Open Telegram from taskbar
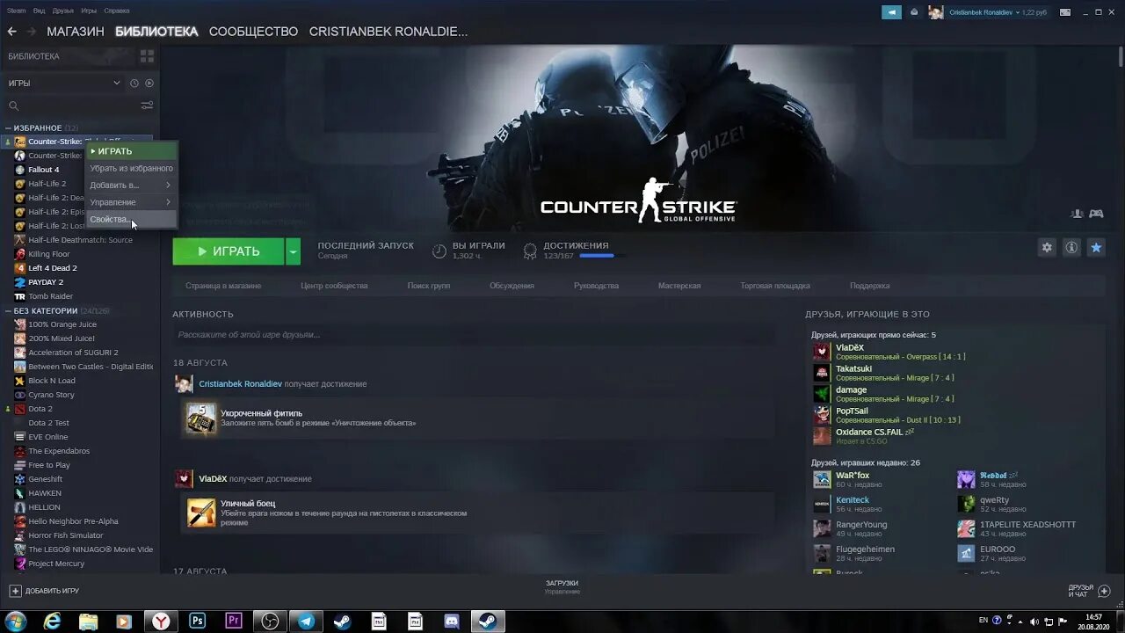Viewport: 1125px width, 633px height. (306, 621)
